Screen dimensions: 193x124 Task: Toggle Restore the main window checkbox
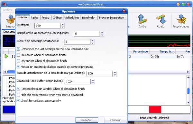(18, 89)
